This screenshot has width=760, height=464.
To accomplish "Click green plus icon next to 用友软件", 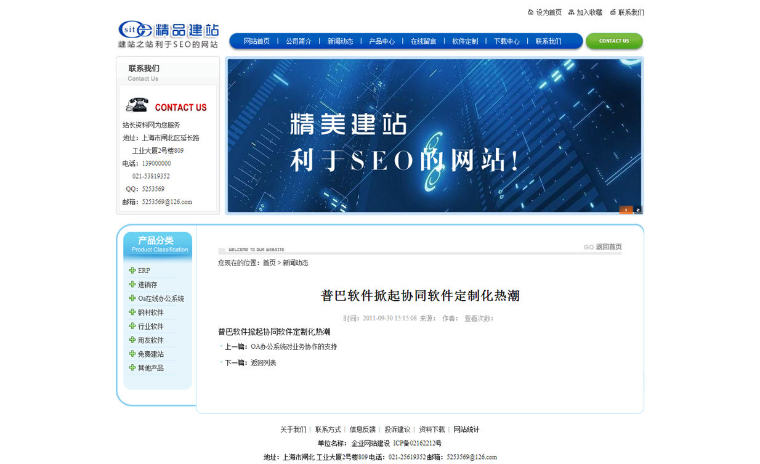I will coord(132,340).
